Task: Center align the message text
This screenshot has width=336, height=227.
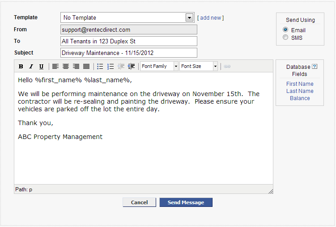Action: [66, 67]
